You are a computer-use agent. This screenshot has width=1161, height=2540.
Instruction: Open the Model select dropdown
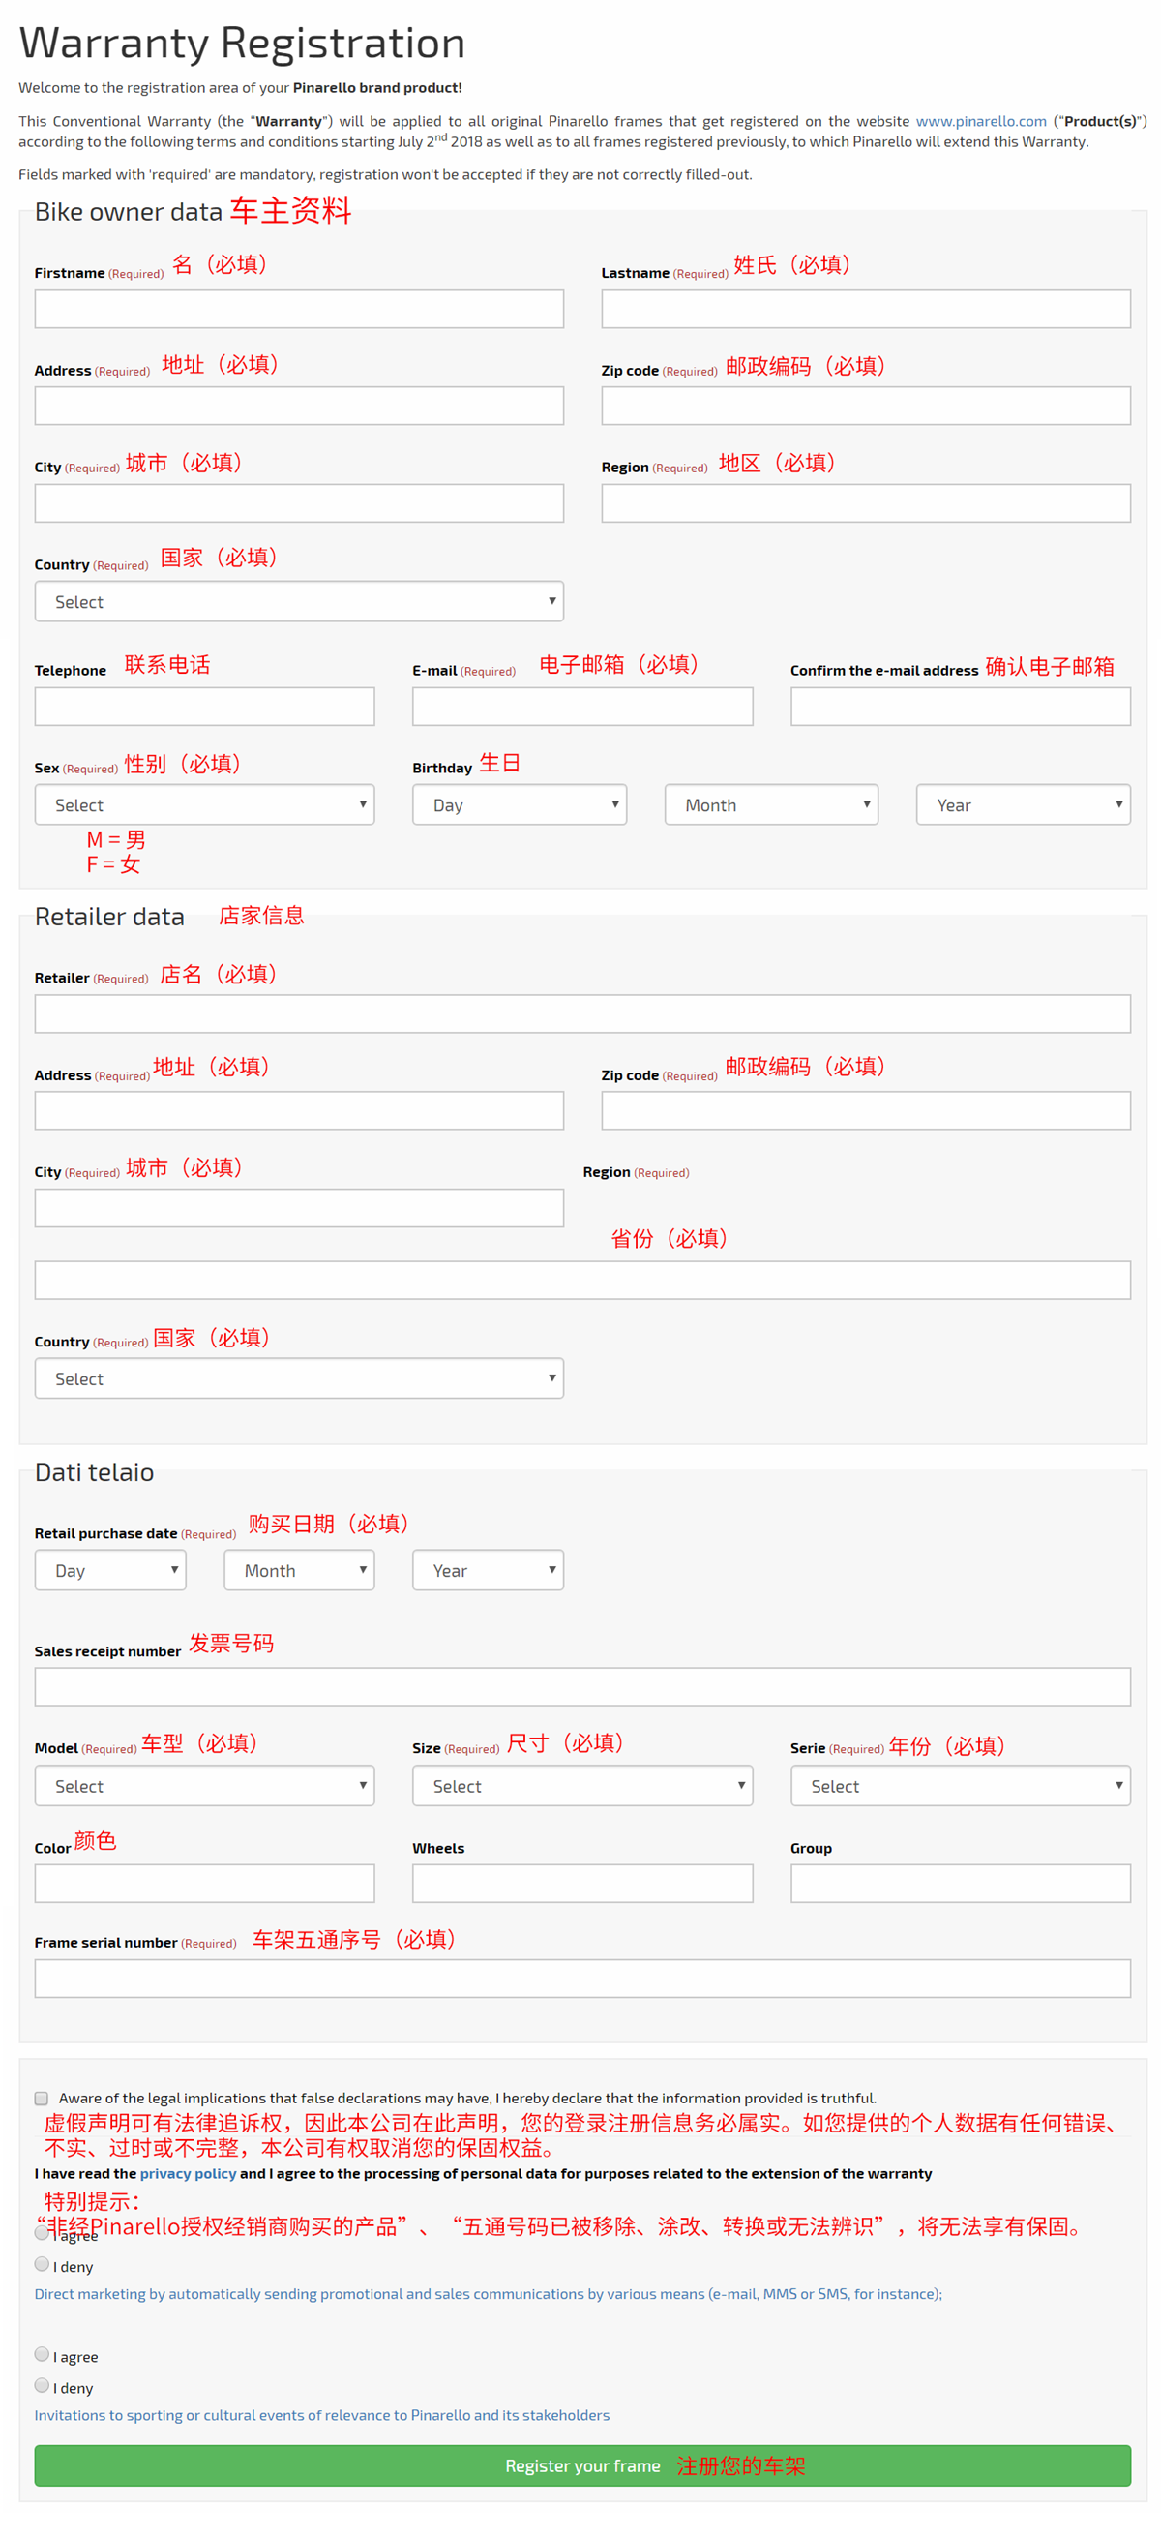point(204,1785)
